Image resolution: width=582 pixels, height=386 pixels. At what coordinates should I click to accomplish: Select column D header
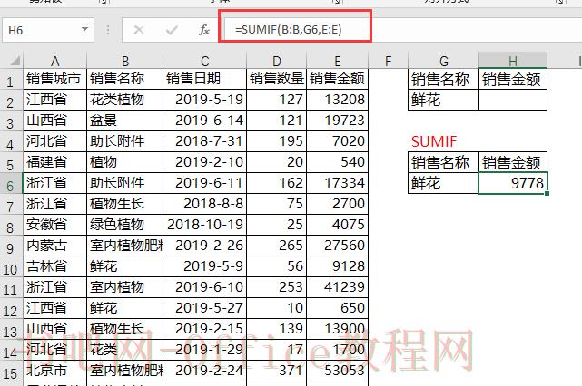tap(277, 61)
